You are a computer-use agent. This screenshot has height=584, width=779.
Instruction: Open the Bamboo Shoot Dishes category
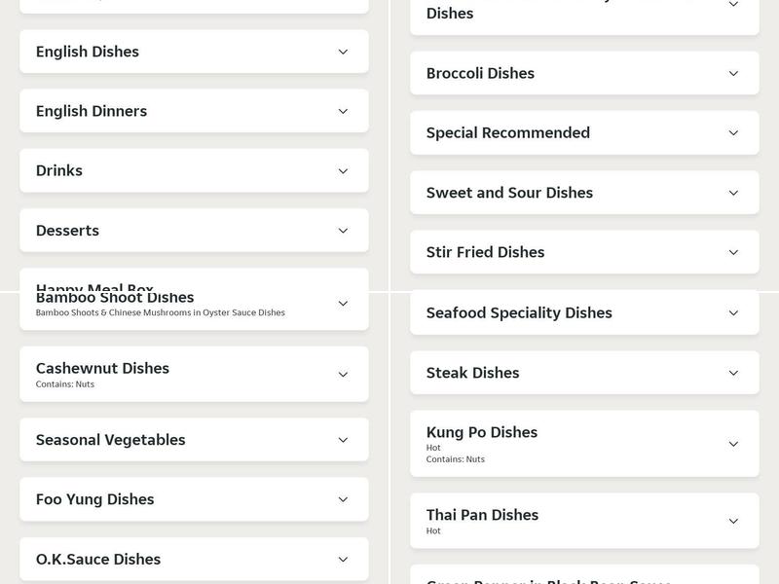click(x=195, y=302)
